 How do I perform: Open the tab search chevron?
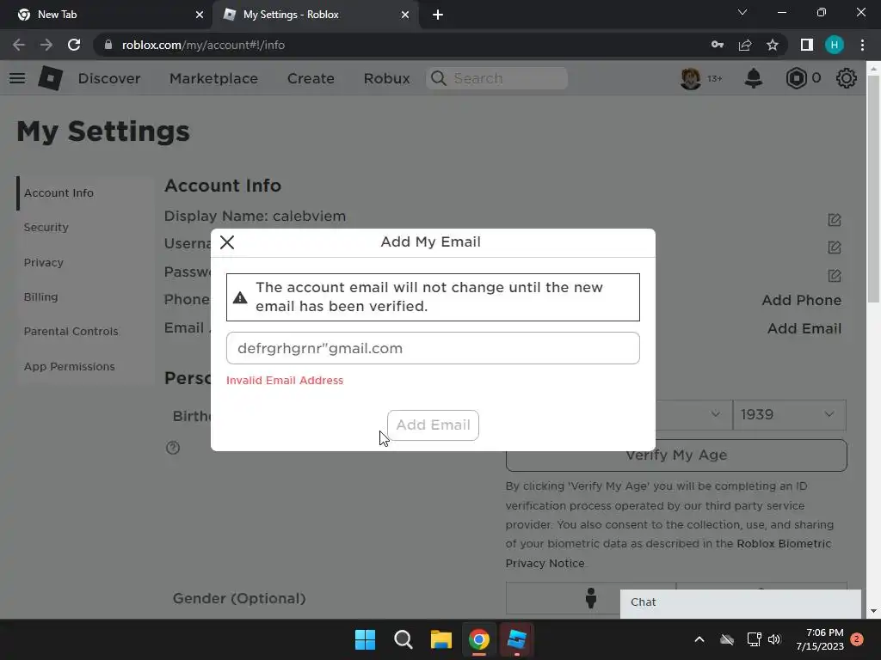pos(742,12)
